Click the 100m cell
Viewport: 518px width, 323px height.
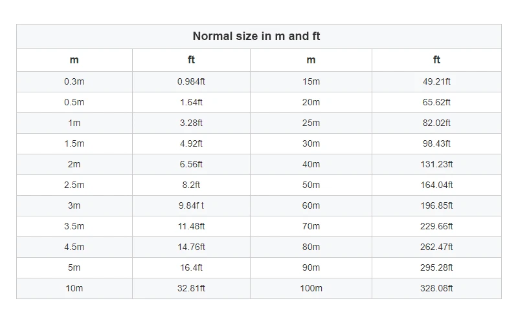coord(311,288)
